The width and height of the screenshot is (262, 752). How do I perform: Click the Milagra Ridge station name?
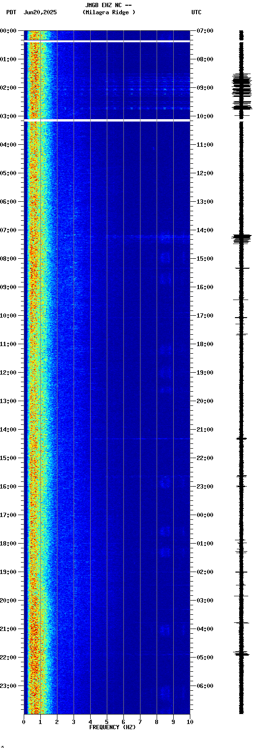click(x=109, y=12)
